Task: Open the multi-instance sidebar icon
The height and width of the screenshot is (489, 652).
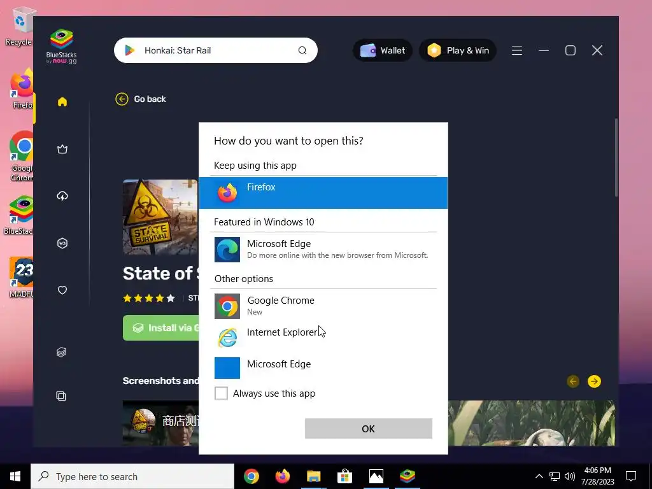Action: (61, 396)
